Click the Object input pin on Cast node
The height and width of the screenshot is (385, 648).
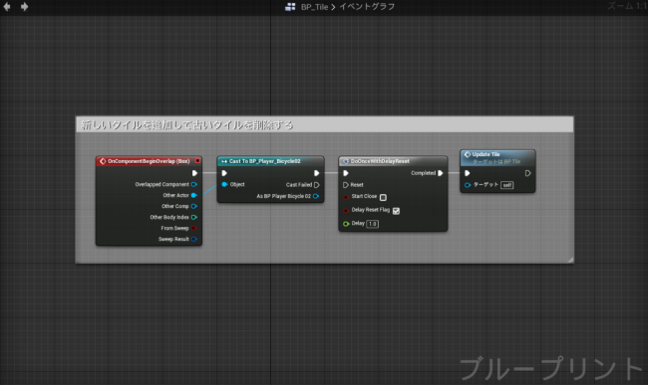[x=224, y=184]
